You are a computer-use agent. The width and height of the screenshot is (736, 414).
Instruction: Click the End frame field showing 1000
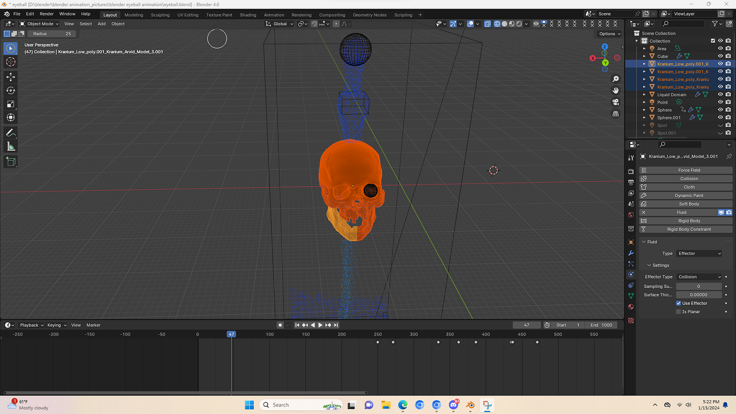[x=602, y=325]
